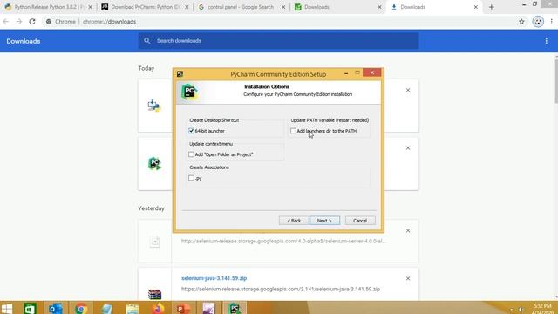The height and width of the screenshot is (314, 558).
Task: Switch to the Download PyCharm tab
Action: (146, 7)
